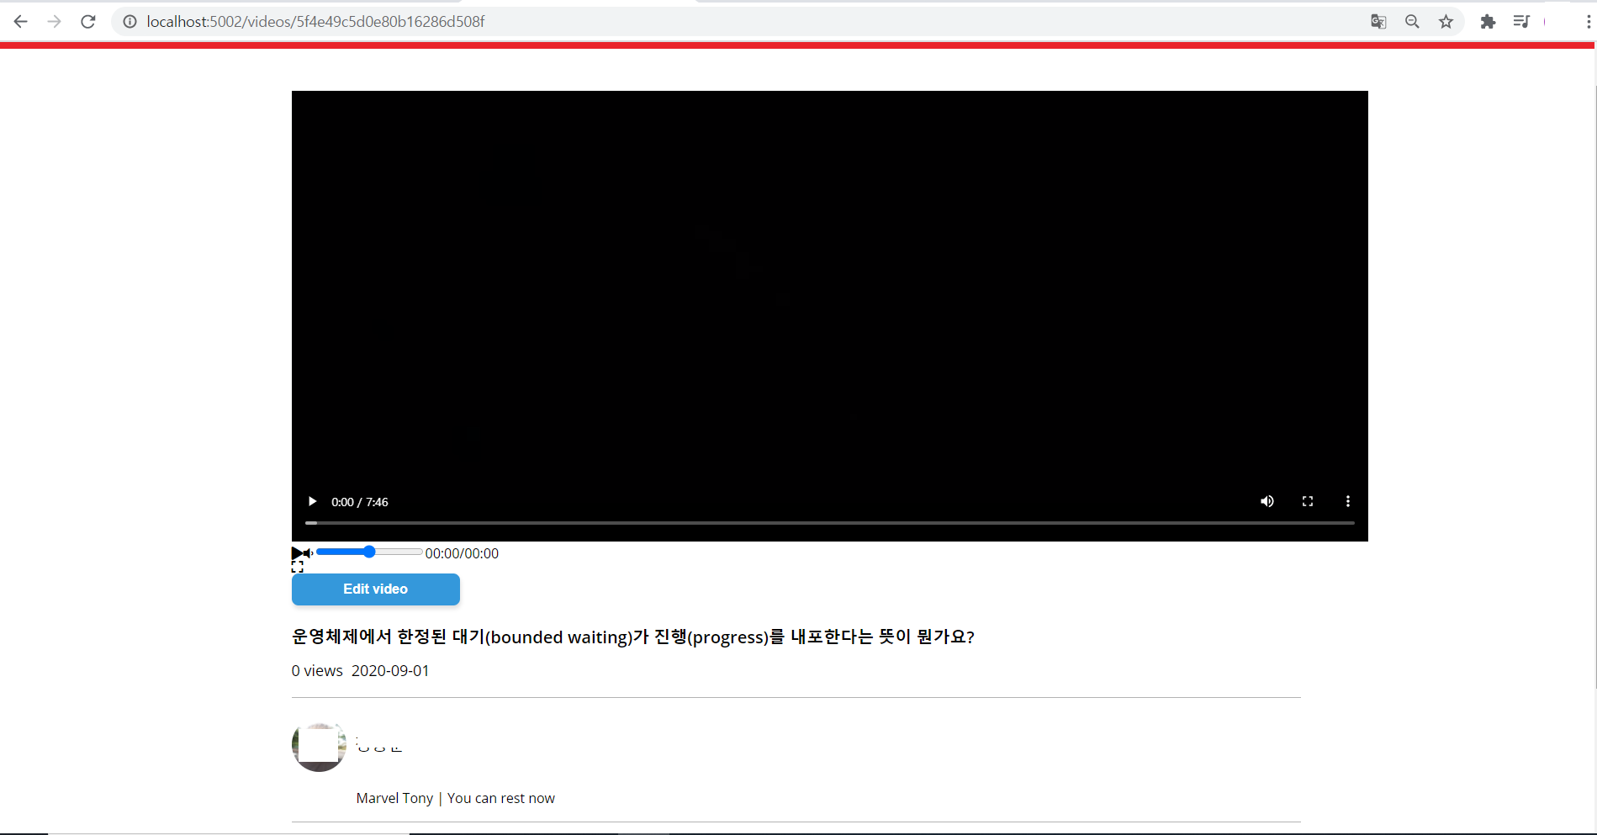Click the 00:00/00:00 custom time display
Screen dimensions: 1597x835
(x=462, y=553)
